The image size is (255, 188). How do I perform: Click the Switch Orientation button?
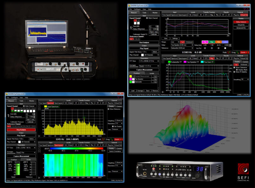click(115, 151)
